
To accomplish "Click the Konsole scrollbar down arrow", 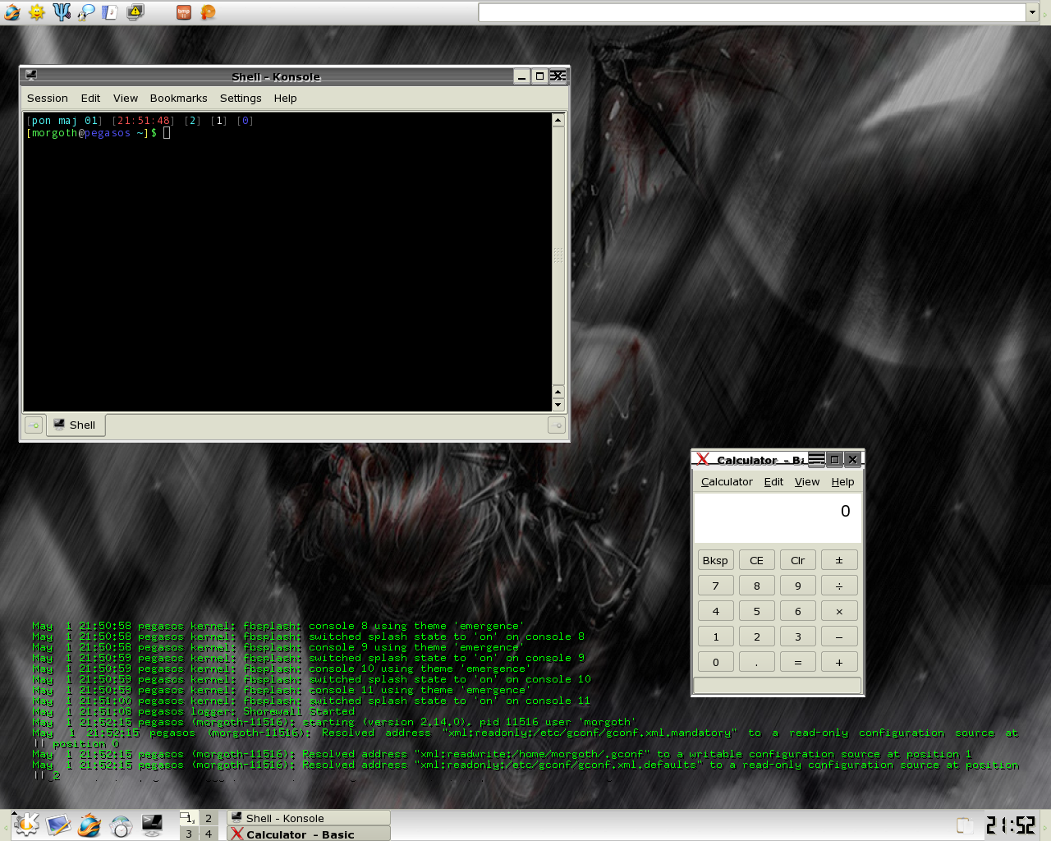I will coord(558,405).
